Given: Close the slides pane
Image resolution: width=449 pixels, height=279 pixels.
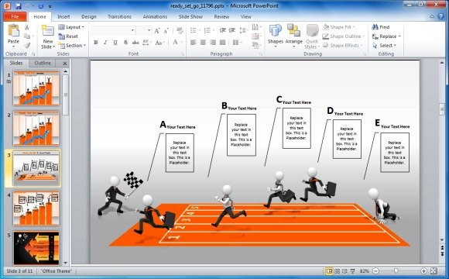Looking at the screenshot, I should [x=65, y=64].
